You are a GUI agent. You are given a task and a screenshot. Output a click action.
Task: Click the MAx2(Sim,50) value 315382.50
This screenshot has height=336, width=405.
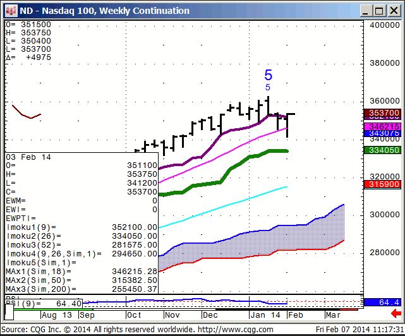click(135, 280)
